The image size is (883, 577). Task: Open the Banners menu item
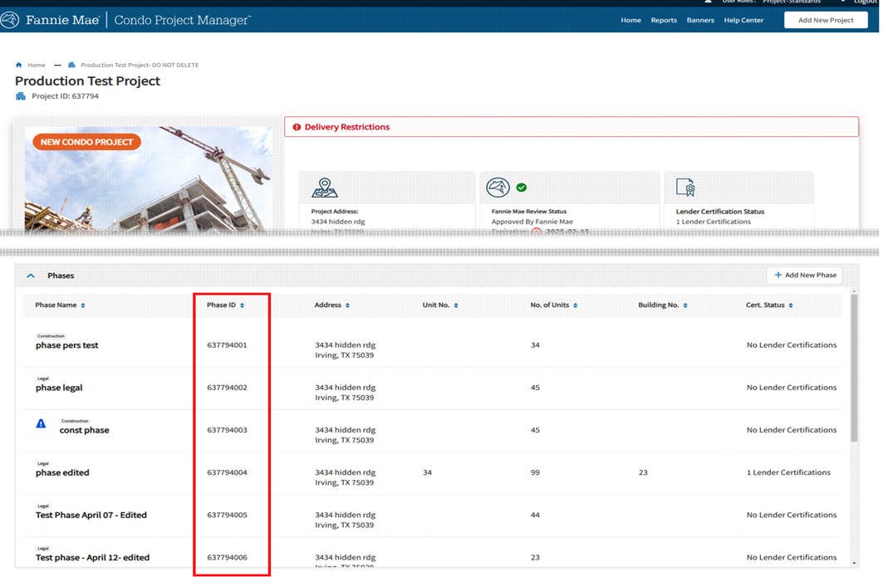click(x=700, y=20)
